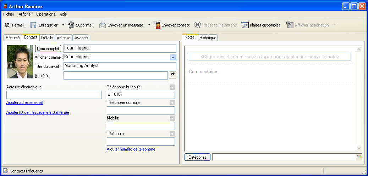Switch to the Détails tab
This screenshot has height=176, width=368.
(47, 37)
